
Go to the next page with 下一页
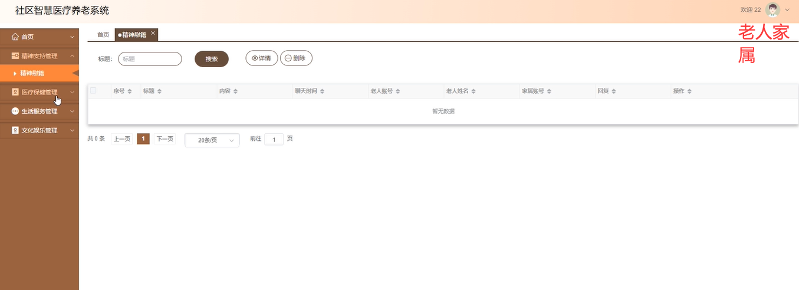pyautogui.click(x=165, y=139)
